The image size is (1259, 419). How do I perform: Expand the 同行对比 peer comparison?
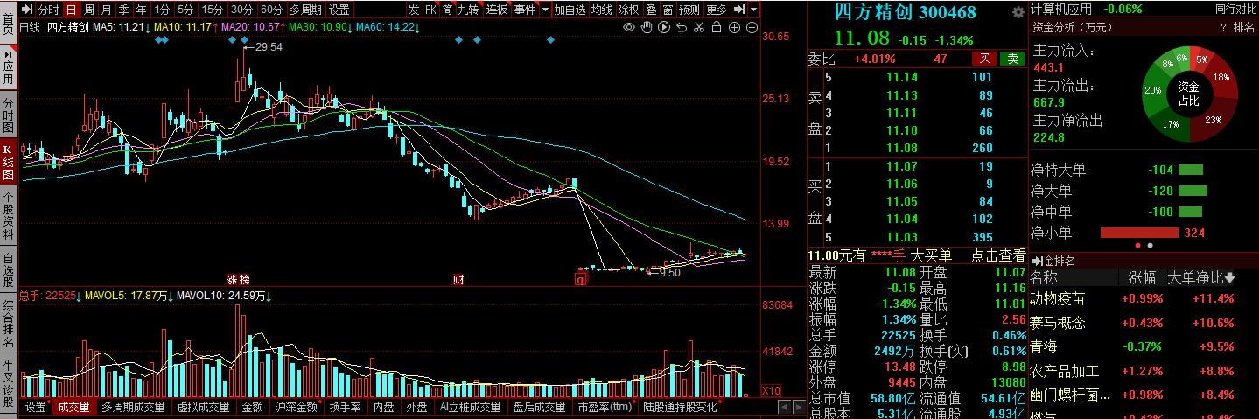1235,9
